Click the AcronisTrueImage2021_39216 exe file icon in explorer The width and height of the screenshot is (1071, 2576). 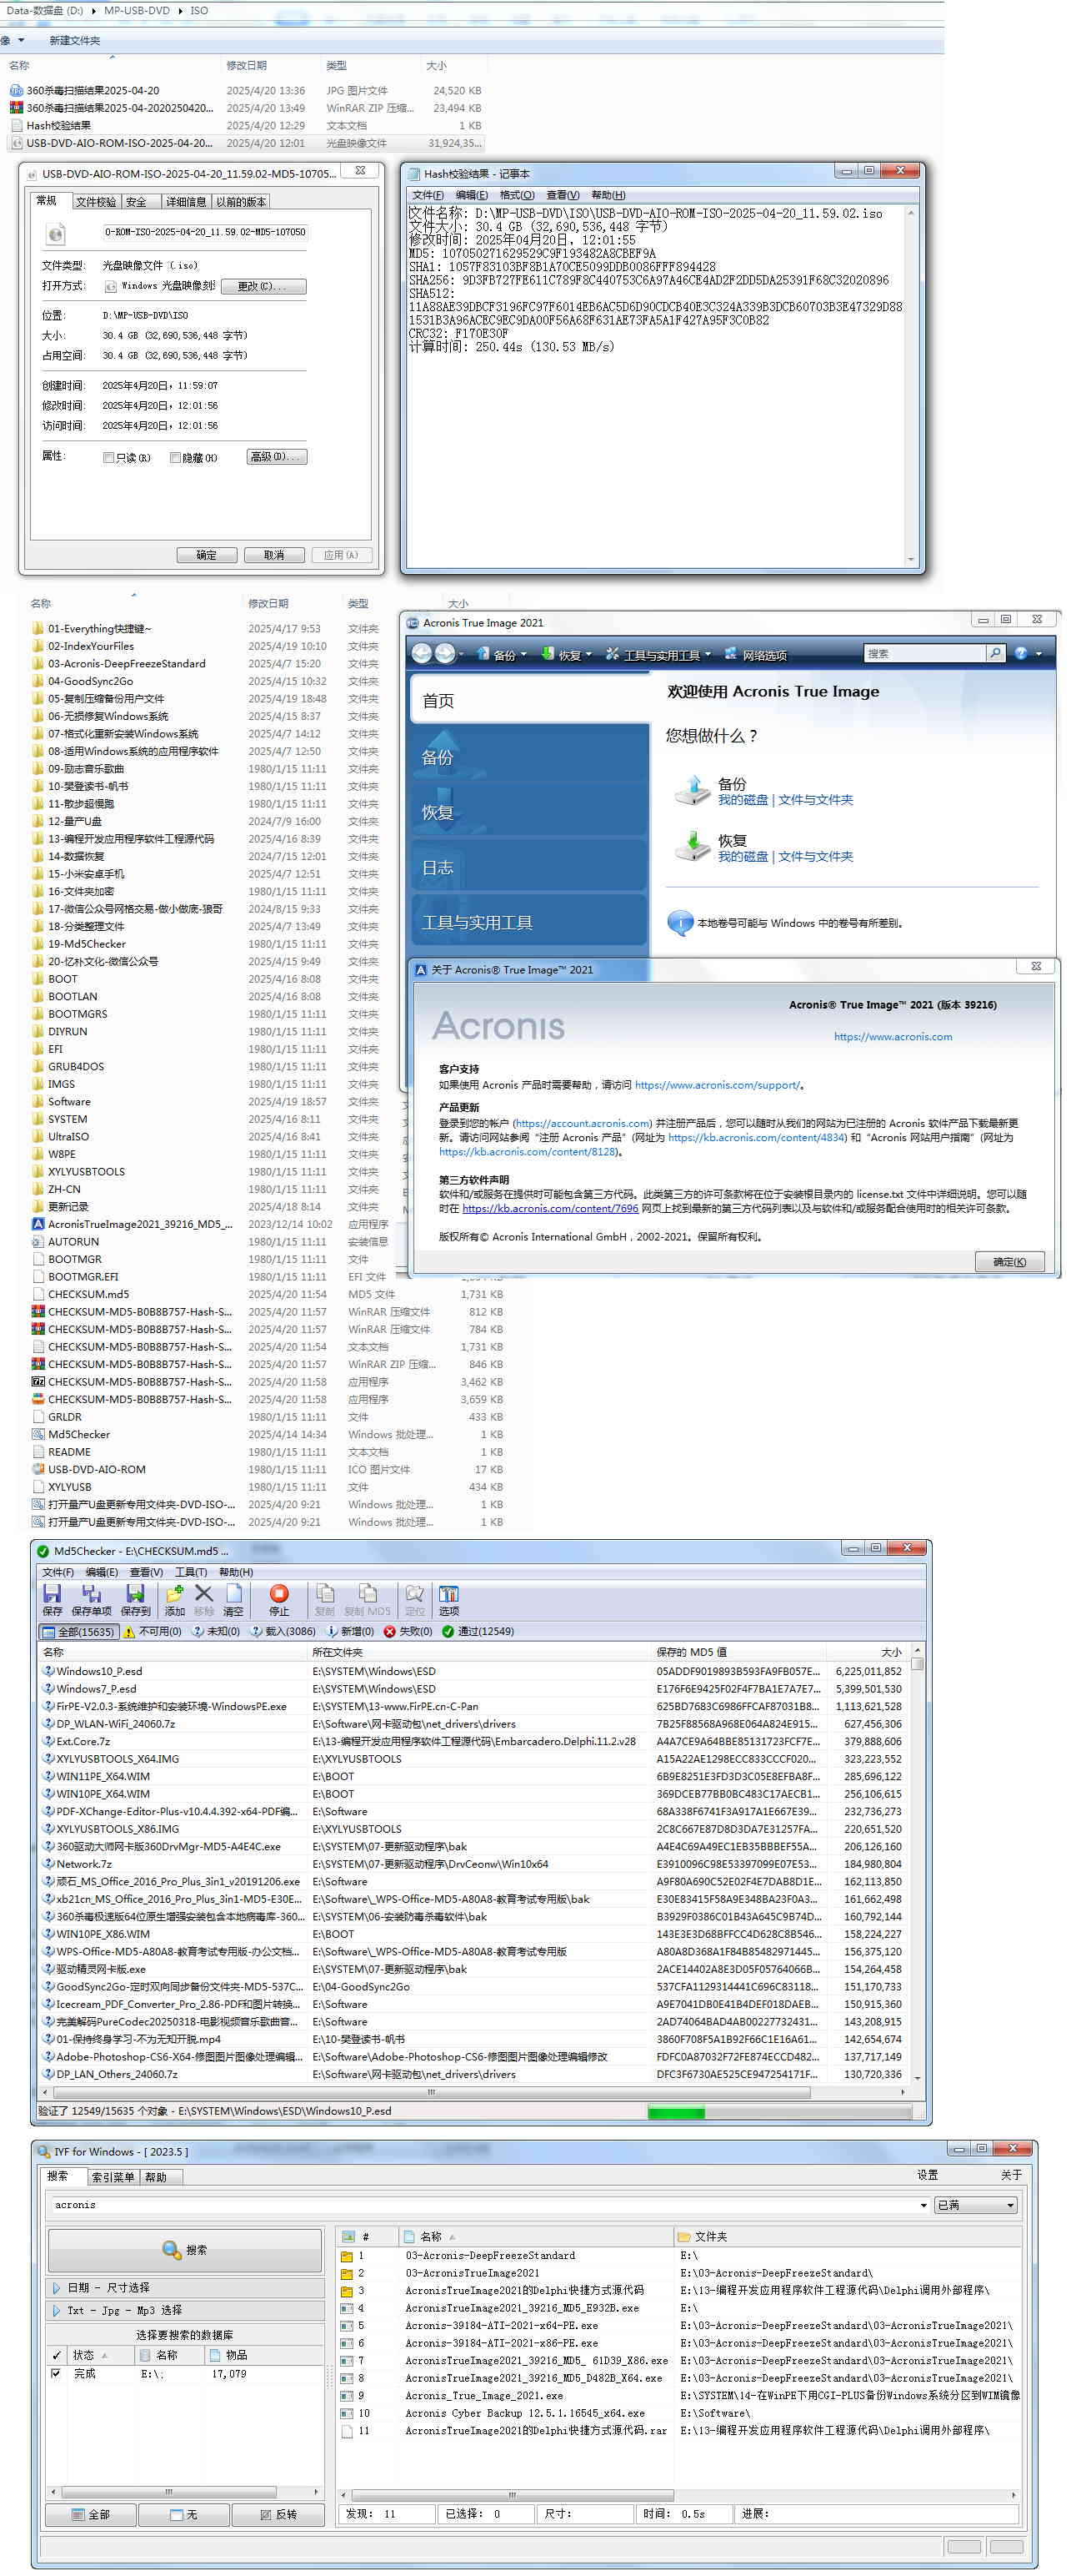tap(38, 1224)
